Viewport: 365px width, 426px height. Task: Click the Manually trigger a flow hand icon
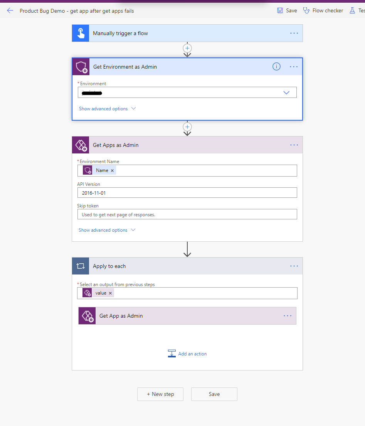click(x=80, y=33)
